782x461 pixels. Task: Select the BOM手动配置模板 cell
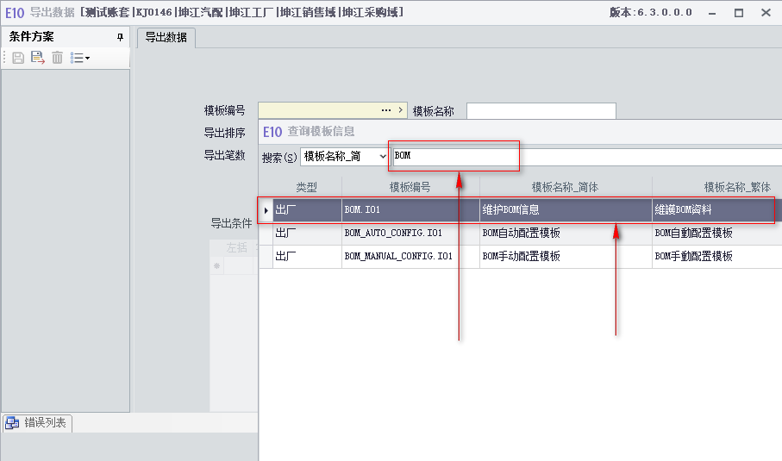[x=566, y=257]
